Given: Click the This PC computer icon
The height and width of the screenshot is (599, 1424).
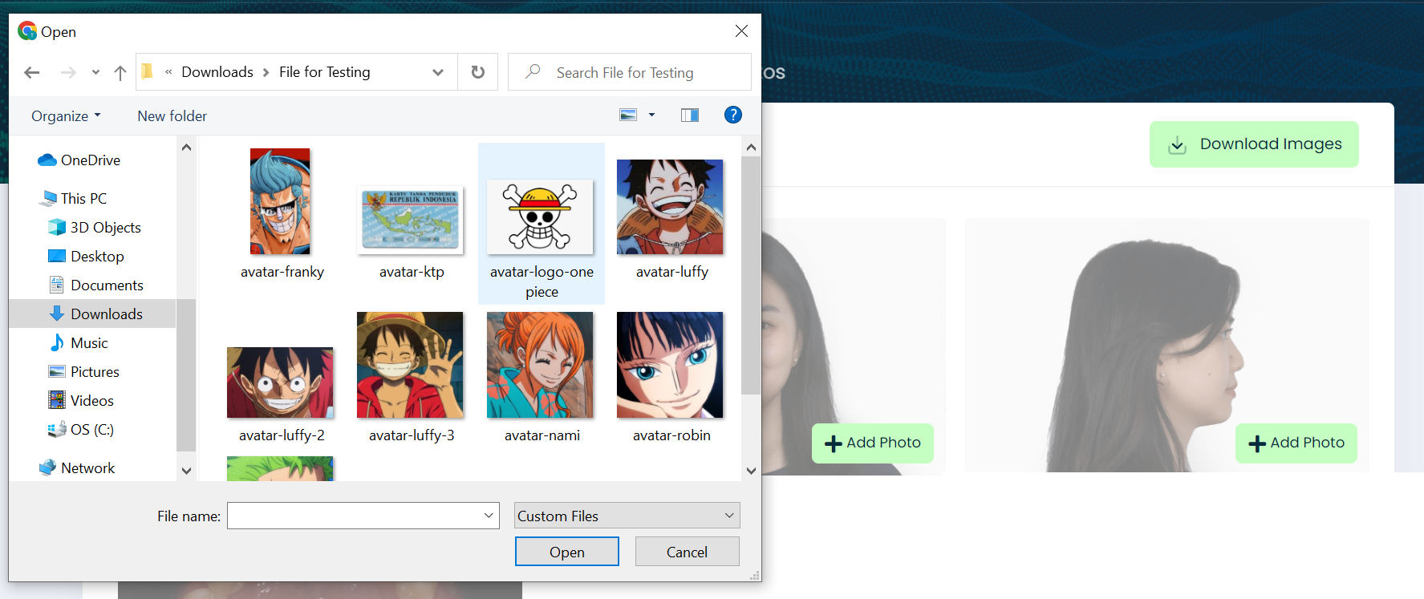Looking at the screenshot, I should 49,198.
